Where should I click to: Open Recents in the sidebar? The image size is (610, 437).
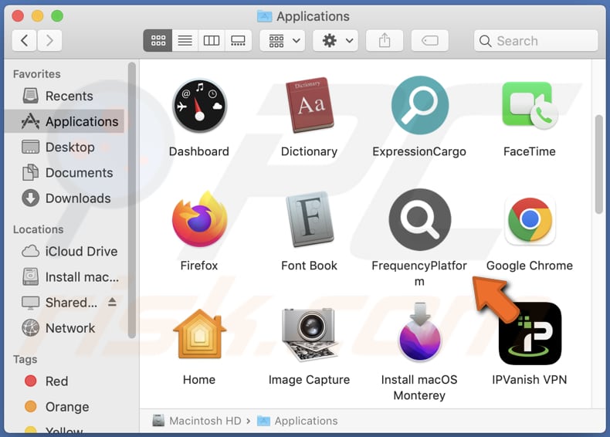(x=65, y=96)
